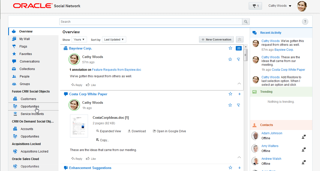Screen dimensions: 320x171
Task: Open the Groups section
Action: pyautogui.click(x=25, y=84)
